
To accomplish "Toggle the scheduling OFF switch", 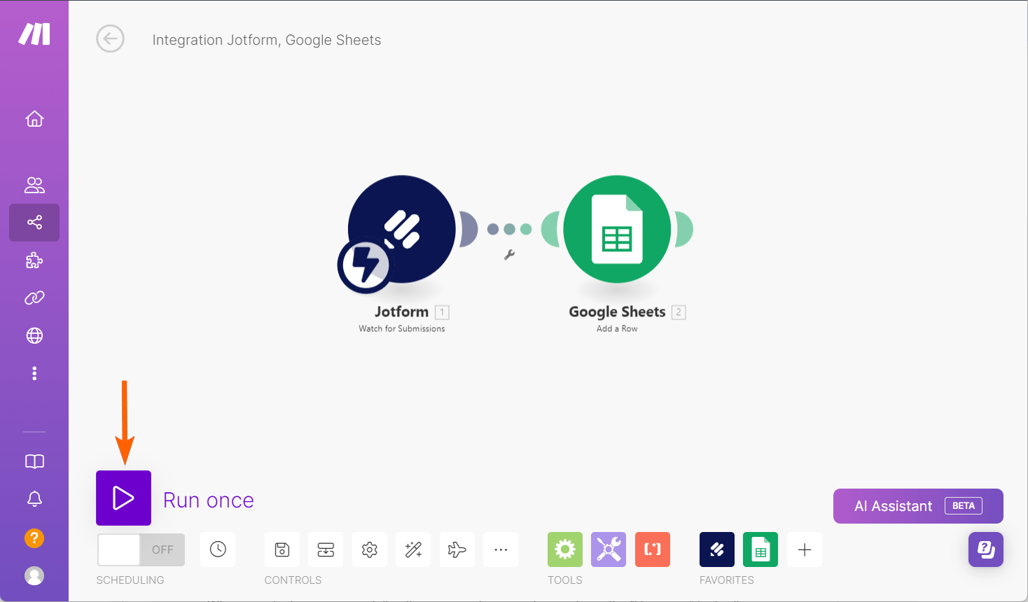I will 141,549.
